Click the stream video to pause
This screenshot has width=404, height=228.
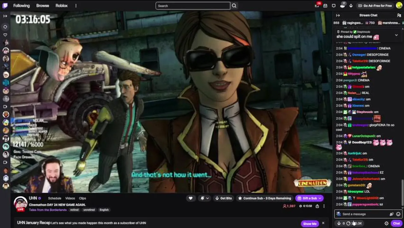click(171, 102)
